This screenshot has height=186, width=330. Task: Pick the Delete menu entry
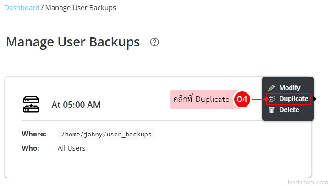click(x=289, y=110)
